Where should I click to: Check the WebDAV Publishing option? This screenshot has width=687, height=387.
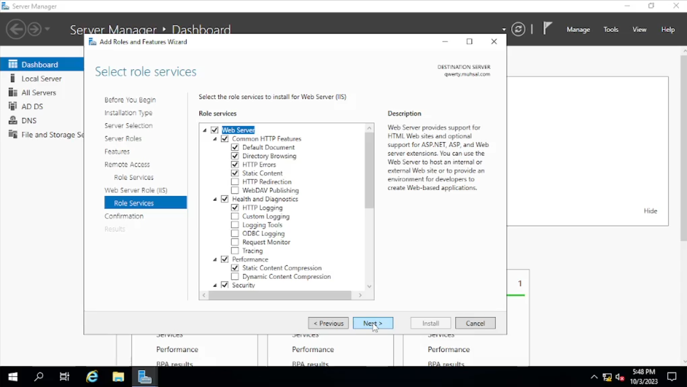235,191
